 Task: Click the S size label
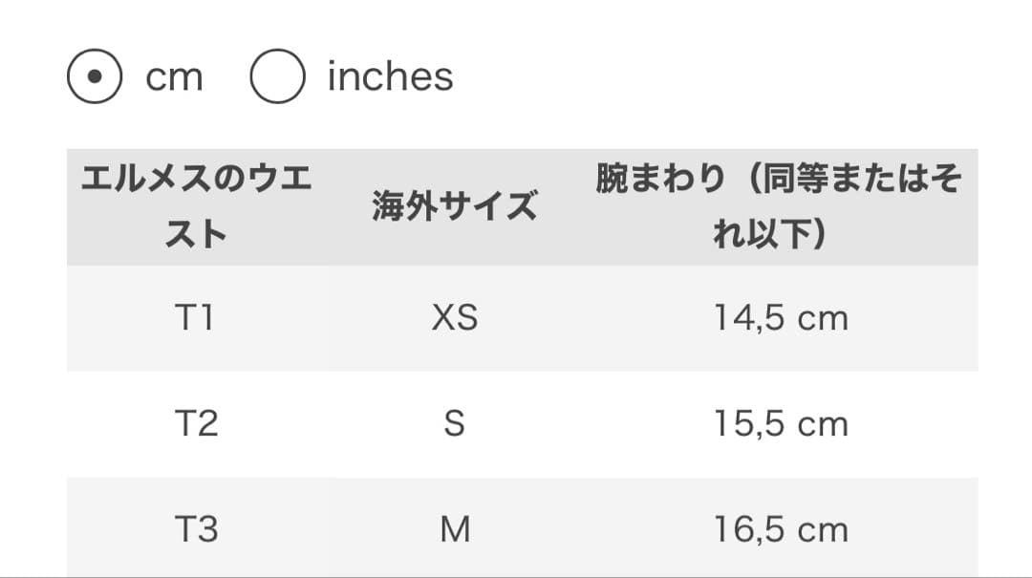point(456,422)
